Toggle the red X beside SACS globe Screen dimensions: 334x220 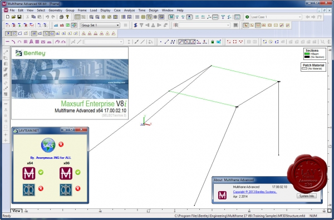coord(61,144)
